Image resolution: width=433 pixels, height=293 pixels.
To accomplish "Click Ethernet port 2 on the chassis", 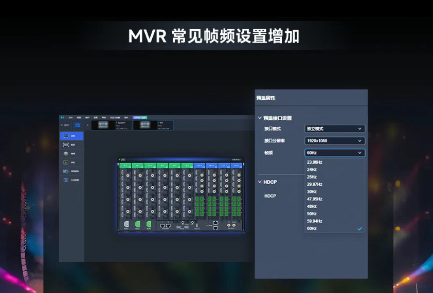I will (168, 225).
